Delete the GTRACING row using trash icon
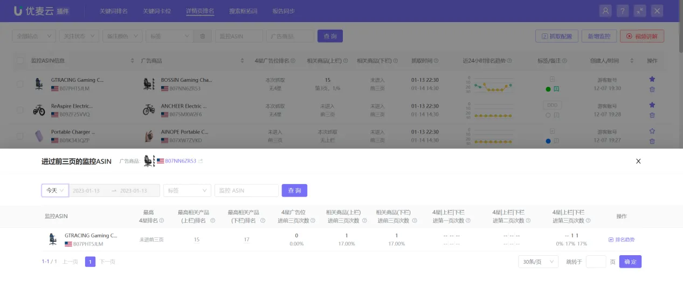 pyautogui.click(x=652, y=89)
